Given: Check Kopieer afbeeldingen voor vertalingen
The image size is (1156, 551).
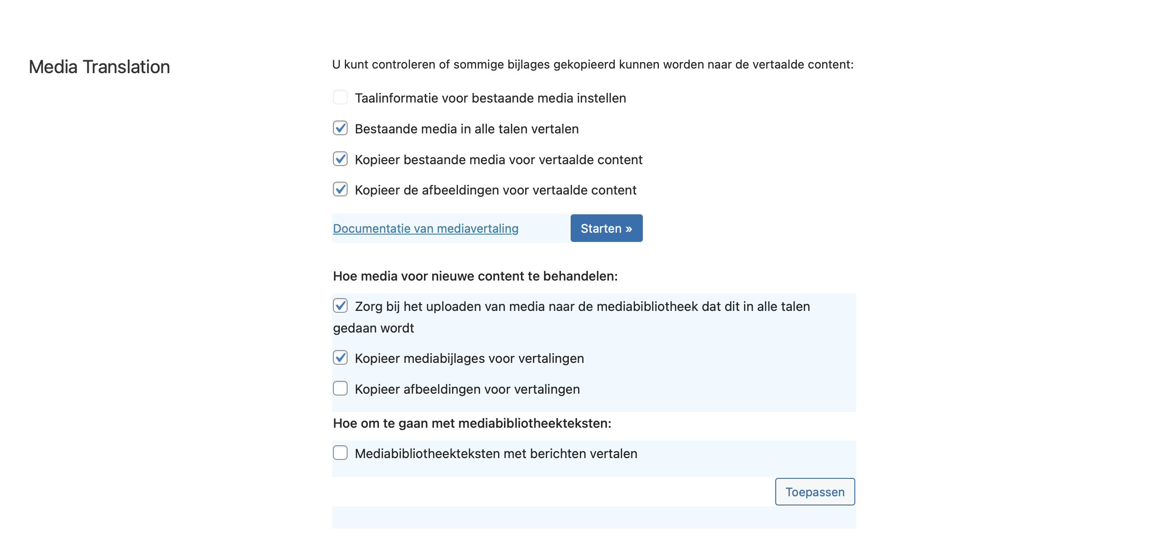Looking at the screenshot, I should click(340, 389).
